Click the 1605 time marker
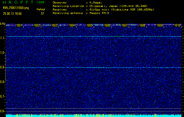This screenshot has height=117, width=184. (90, 25)
